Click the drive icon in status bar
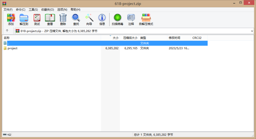The image size is (256, 139). [5, 135]
